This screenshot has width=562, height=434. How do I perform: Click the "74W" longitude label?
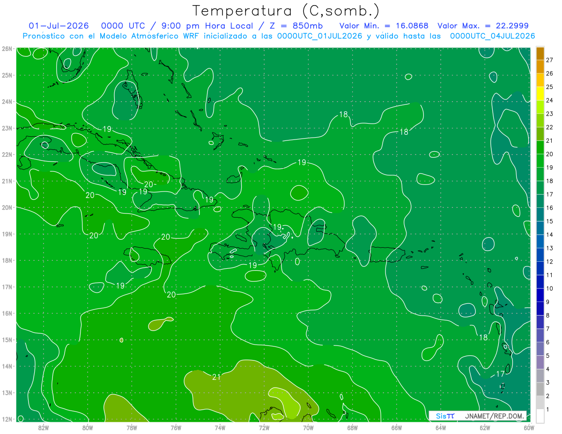tap(220, 427)
